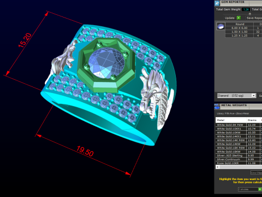Click the 15.20 dimension label
The width and height of the screenshot is (262, 197).
(x=25, y=40)
